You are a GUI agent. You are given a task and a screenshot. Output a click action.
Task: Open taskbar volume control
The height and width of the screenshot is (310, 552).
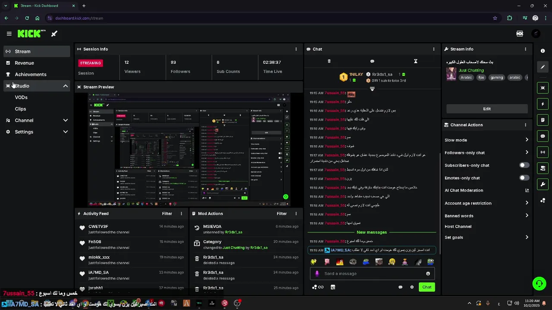click(x=516, y=303)
